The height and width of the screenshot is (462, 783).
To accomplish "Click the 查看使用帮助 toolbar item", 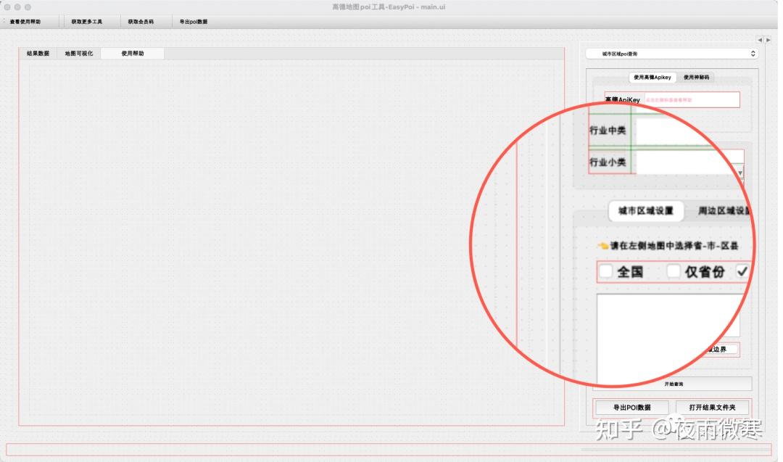I will coord(25,21).
